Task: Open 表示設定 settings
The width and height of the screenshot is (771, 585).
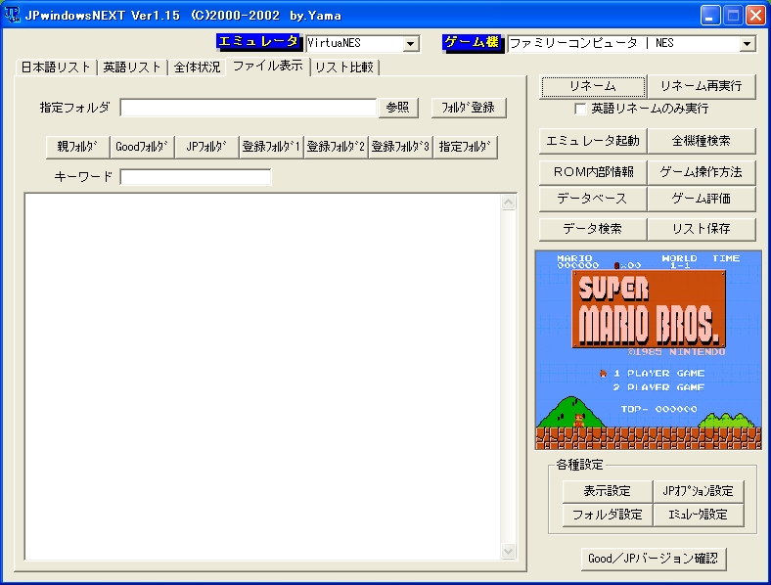Action: 608,491
